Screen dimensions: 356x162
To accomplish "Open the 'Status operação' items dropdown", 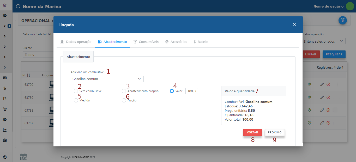I will [323, 41].
